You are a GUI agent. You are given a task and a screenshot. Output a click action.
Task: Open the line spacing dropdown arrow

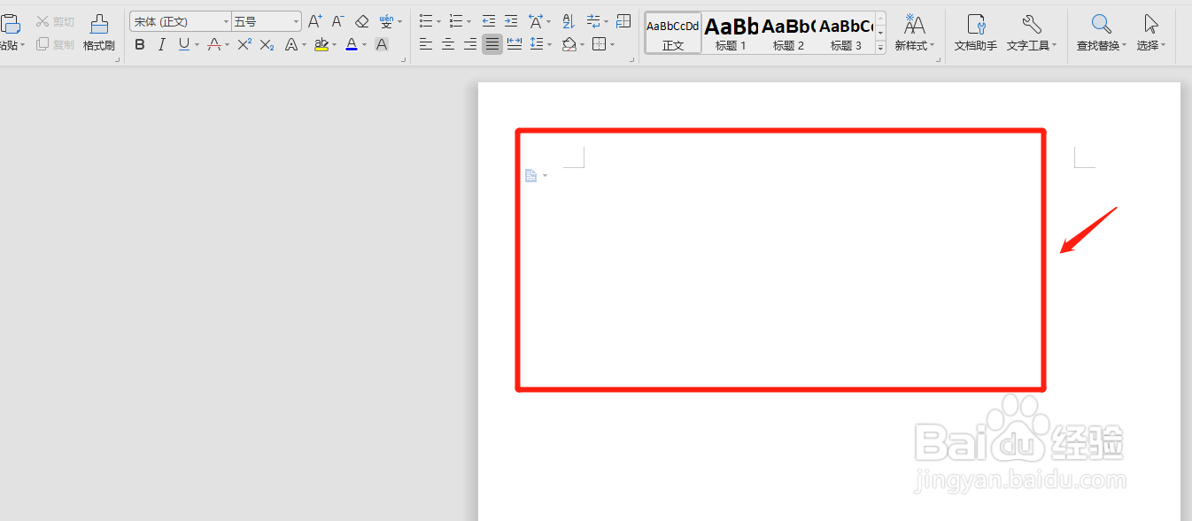(549, 45)
